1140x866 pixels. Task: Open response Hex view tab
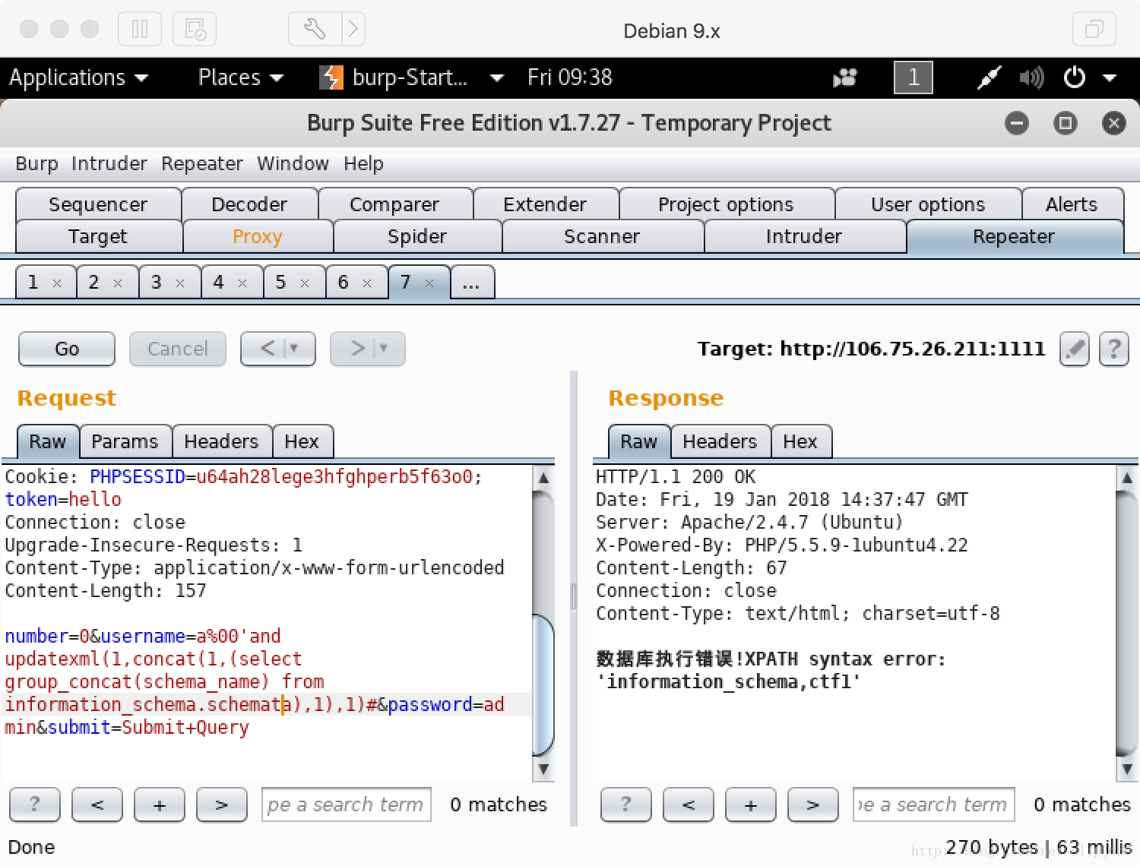pos(800,441)
